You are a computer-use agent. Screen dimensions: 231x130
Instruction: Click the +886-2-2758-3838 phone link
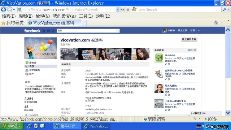click(95, 113)
